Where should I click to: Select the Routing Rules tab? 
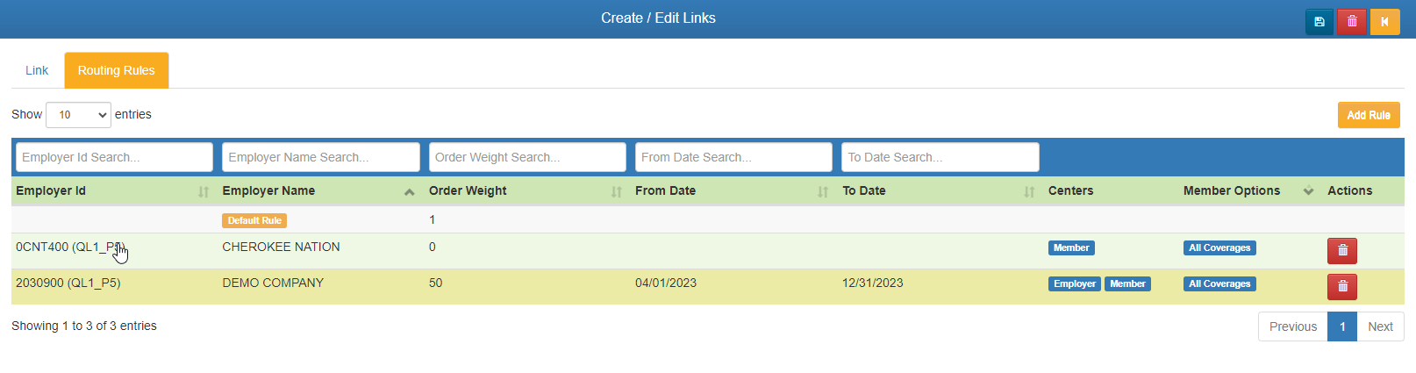[116, 70]
